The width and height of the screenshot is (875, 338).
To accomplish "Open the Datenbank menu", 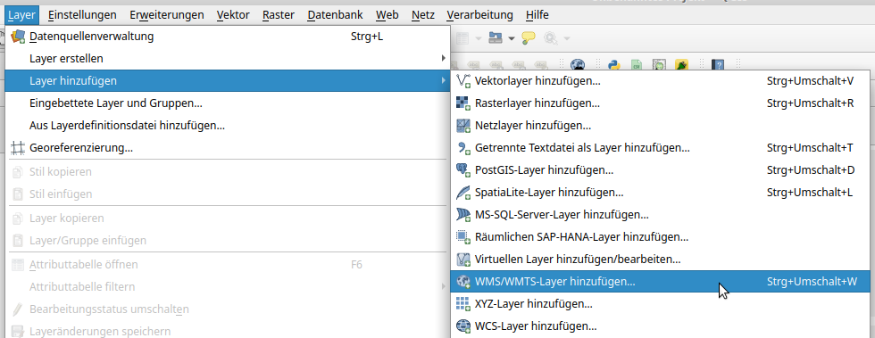I will (x=335, y=15).
